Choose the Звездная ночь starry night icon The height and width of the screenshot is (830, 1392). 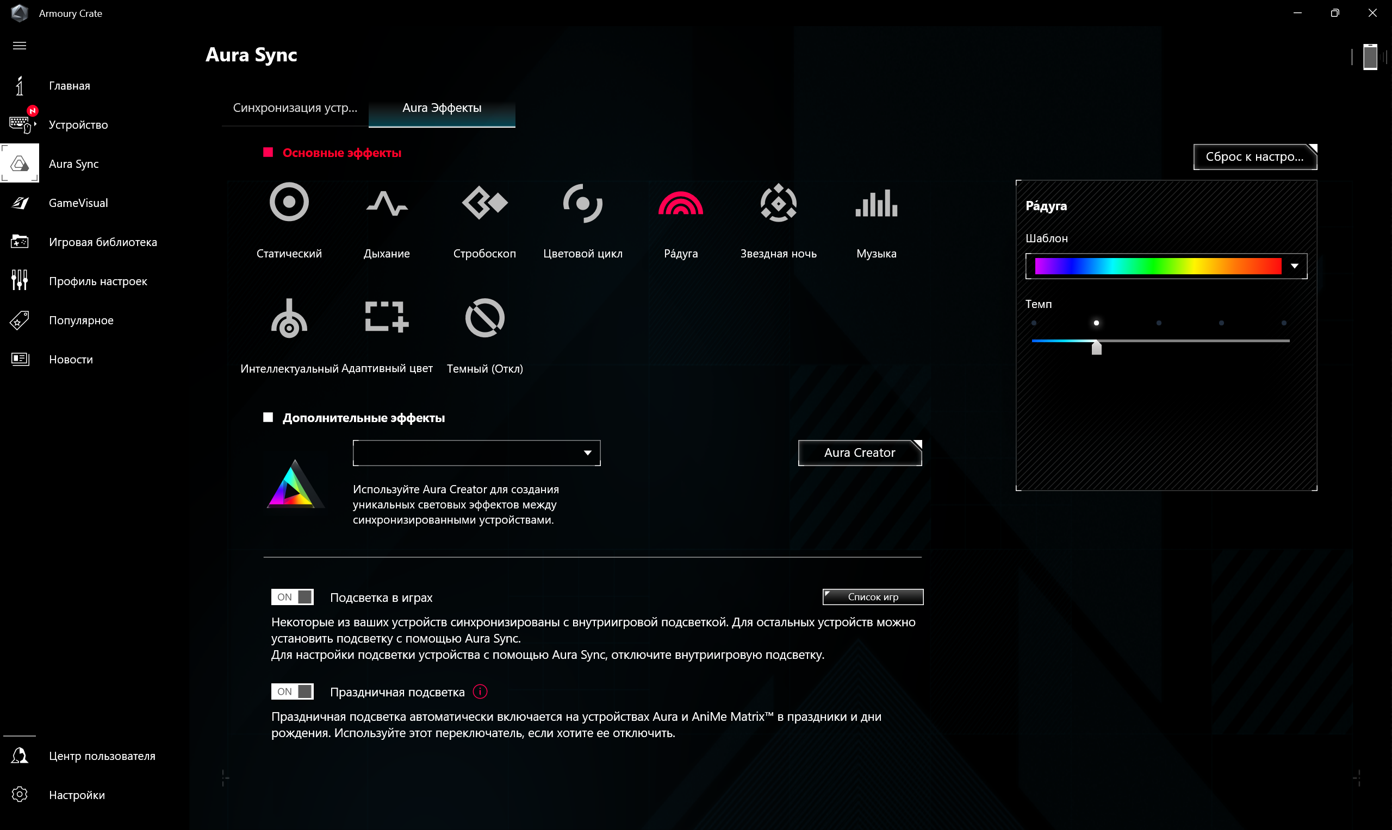click(779, 203)
